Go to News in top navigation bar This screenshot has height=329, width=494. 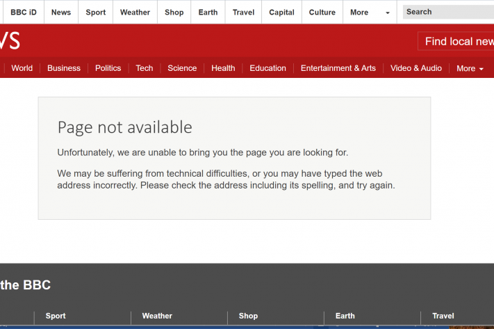pyautogui.click(x=61, y=13)
